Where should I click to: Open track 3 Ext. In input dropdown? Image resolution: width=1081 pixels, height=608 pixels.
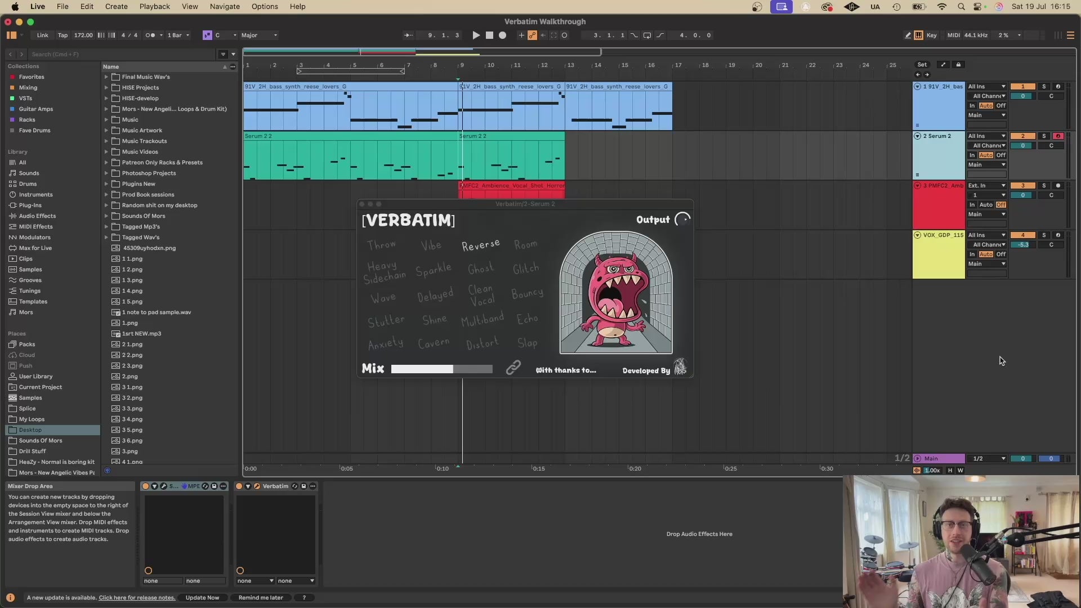pos(986,186)
